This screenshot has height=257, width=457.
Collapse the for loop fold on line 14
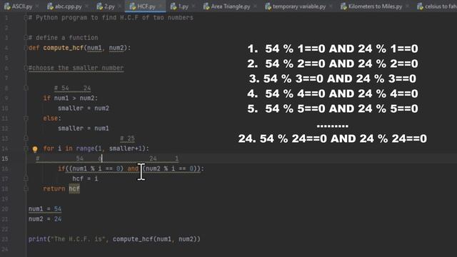(x=26, y=148)
